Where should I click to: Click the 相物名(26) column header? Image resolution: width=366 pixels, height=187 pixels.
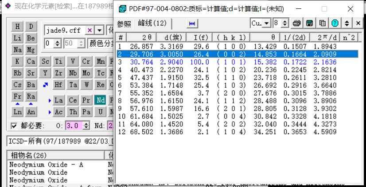[x=56, y=155]
